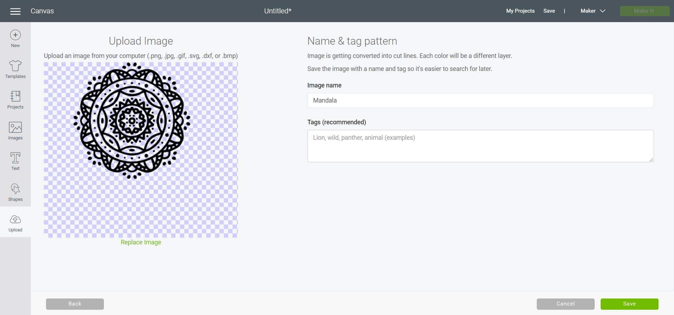Open the Images library icon
The width and height of the screenshot is (674, 315).
tap(15, 127)
